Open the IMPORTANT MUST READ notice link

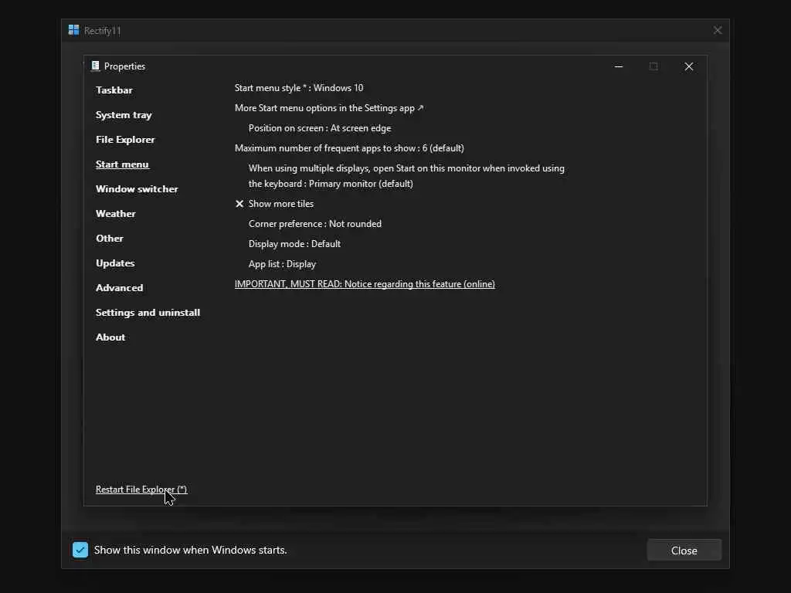pyautogui.click(x=365, y=284)
